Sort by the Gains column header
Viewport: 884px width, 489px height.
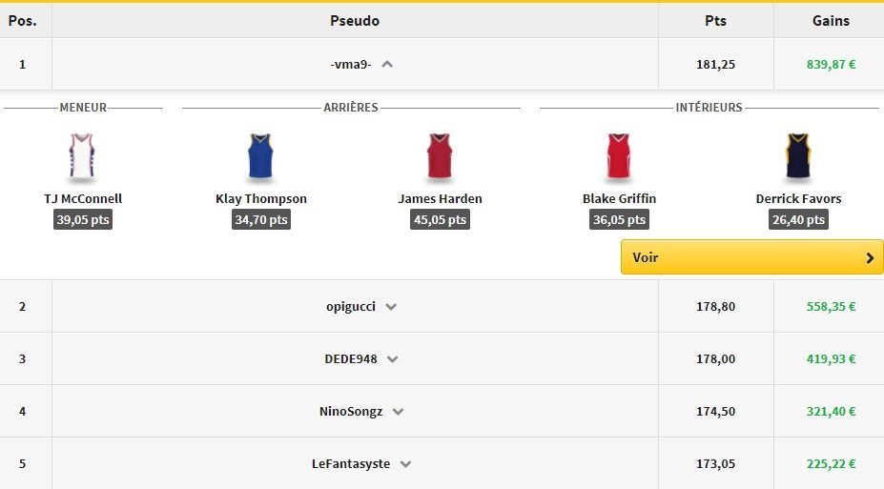[x=831, y=20]
